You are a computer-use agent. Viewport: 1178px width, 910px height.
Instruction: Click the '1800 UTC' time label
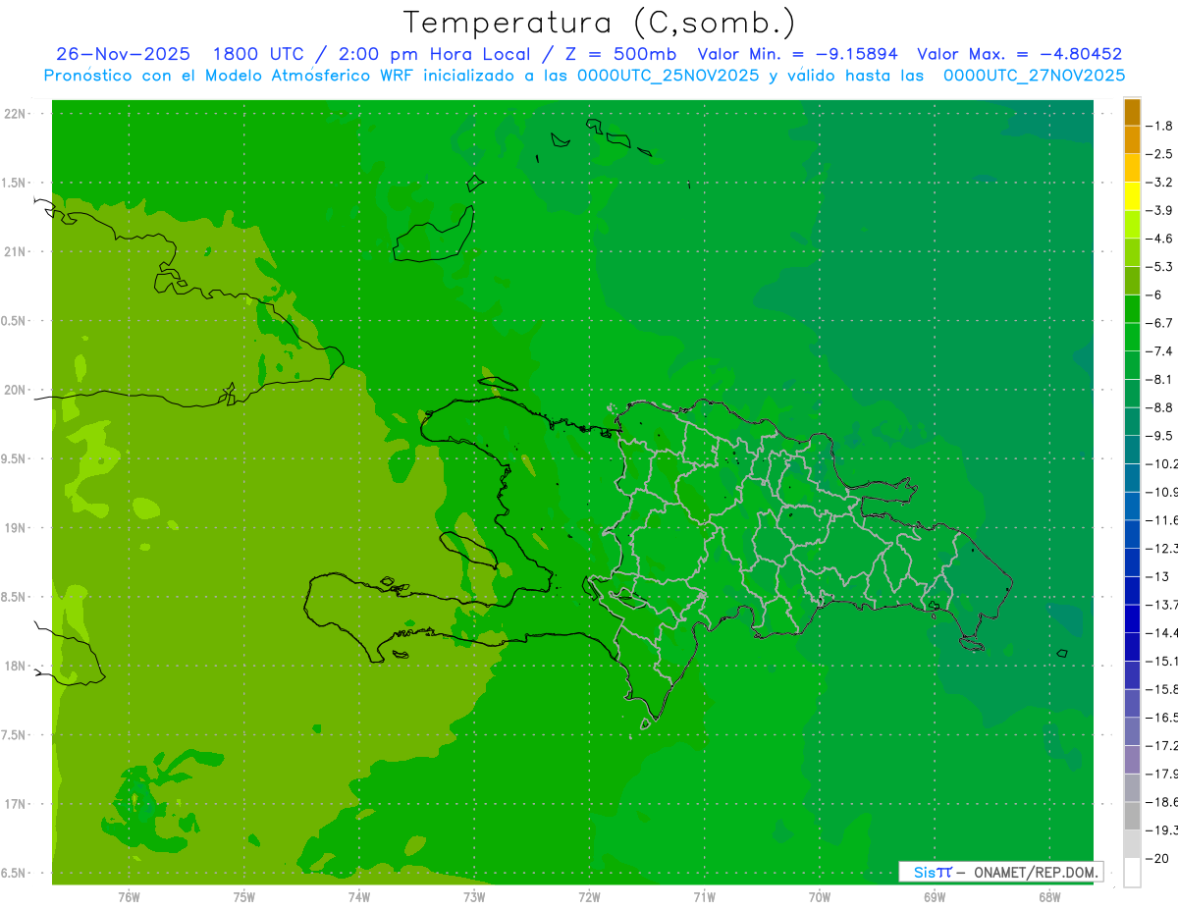[x=258, y=54]
